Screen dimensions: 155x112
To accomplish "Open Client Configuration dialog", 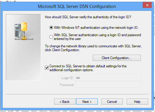I will click(x=117, y=58).
